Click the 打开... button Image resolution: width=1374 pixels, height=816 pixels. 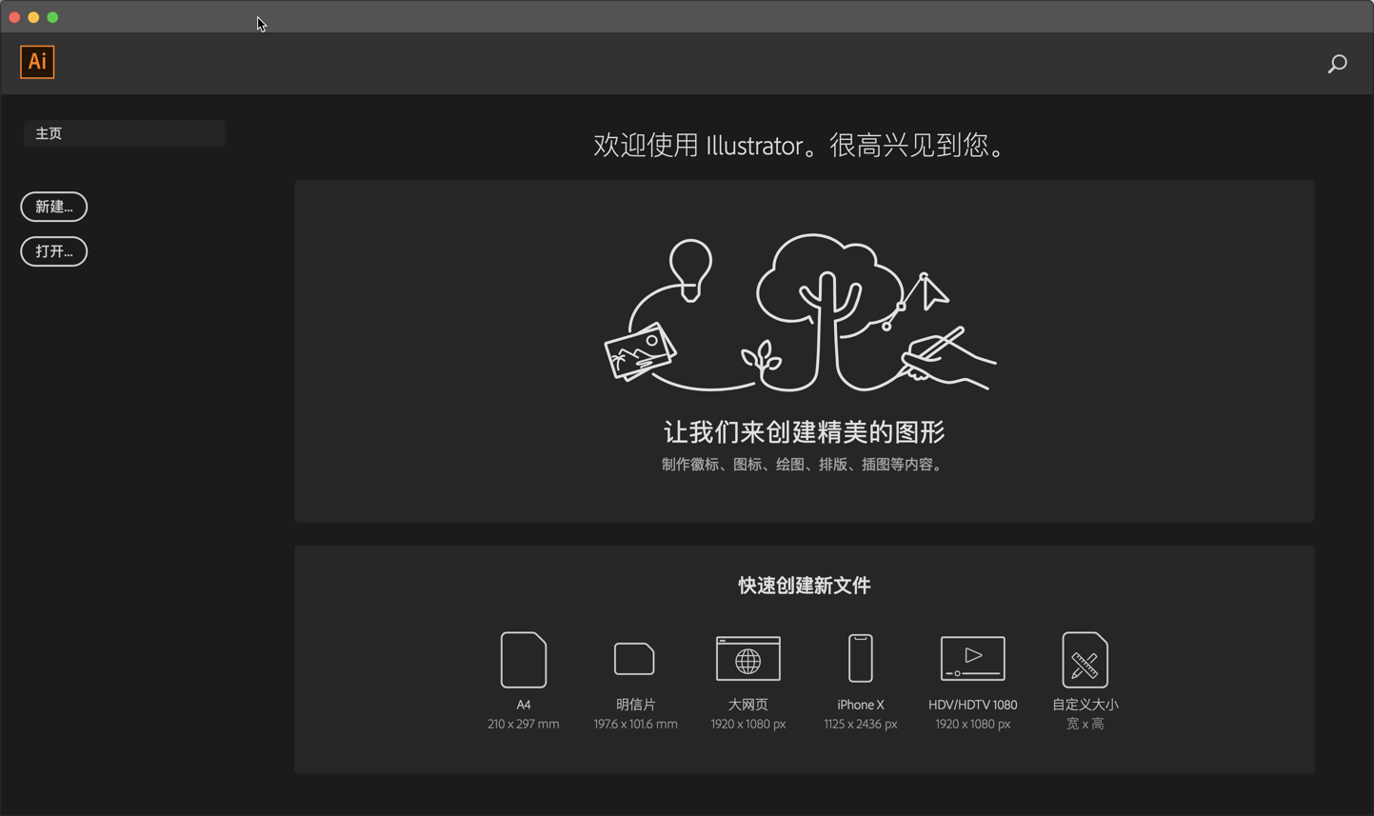(x=53, y=251)
